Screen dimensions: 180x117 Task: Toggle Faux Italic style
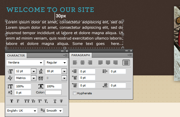pos(18,101)
